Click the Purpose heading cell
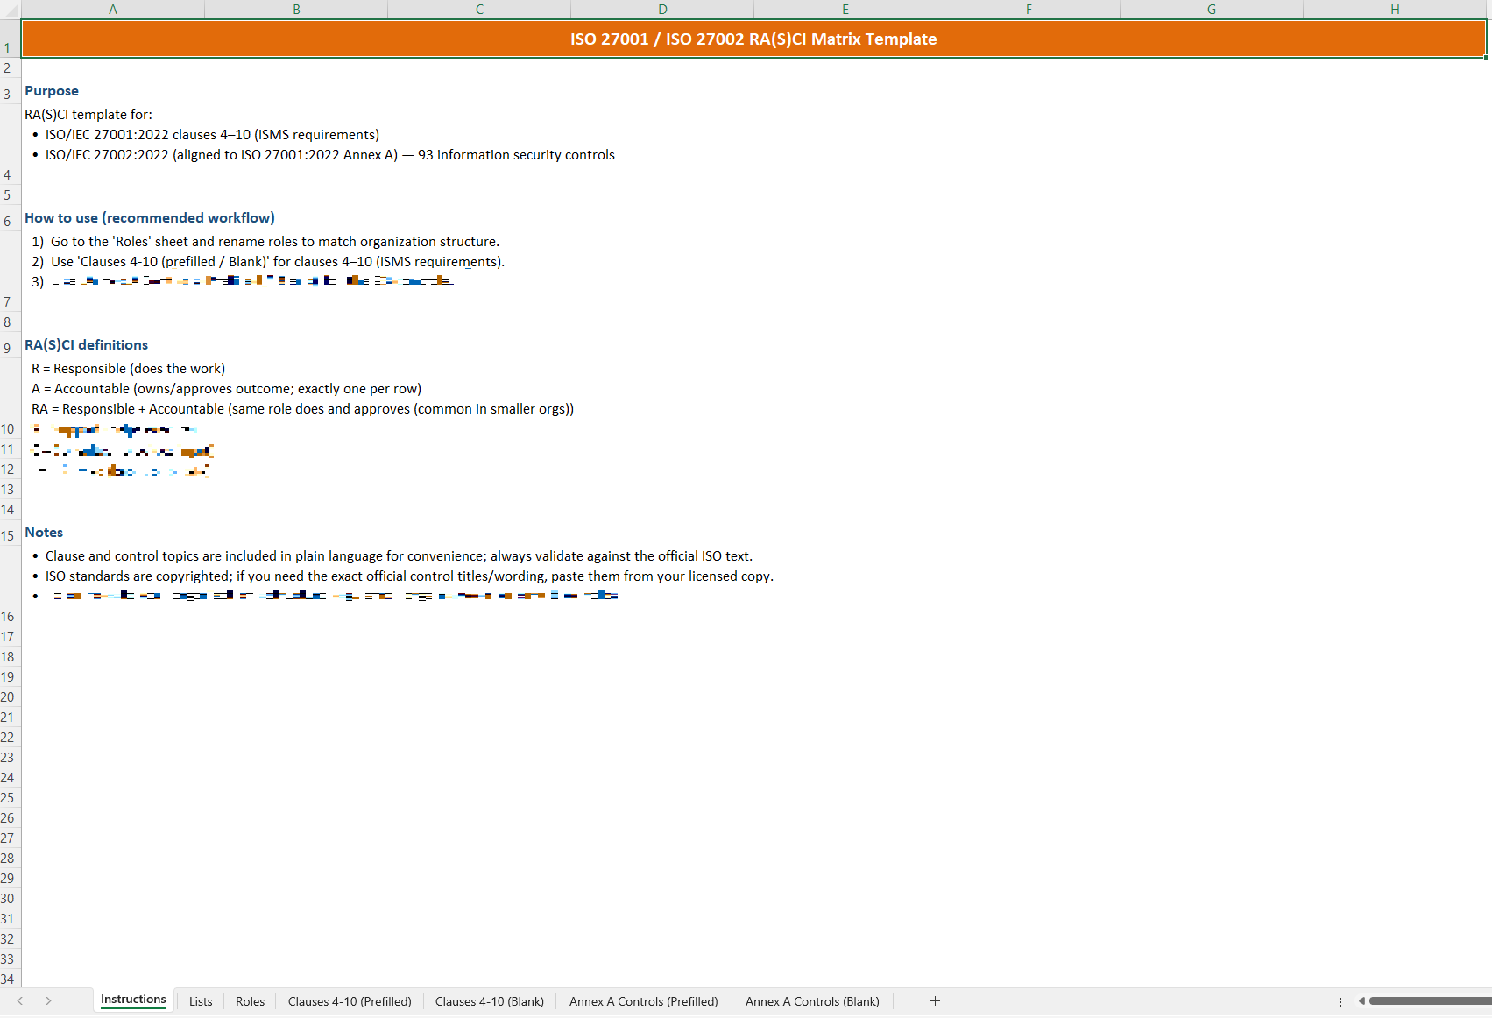The height and width of the screenshot is (1018, 1492). 52,91
